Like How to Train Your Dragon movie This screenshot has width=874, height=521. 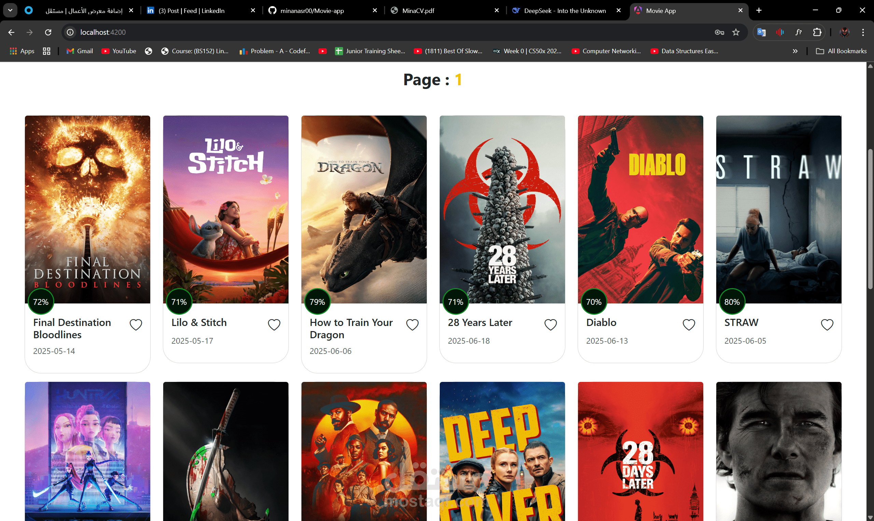tap(412, 325)
